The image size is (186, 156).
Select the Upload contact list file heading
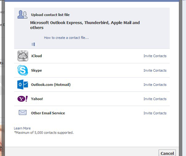tap(50, 15)
